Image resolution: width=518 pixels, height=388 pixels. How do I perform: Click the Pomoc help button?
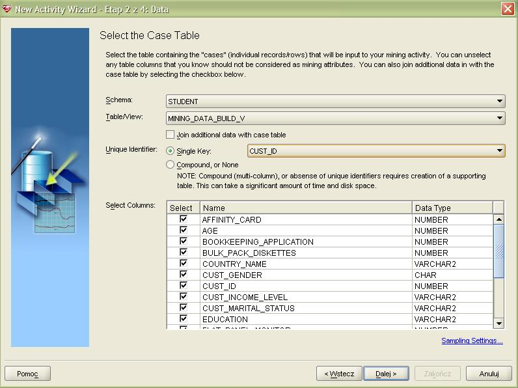[x=28, y=374]
